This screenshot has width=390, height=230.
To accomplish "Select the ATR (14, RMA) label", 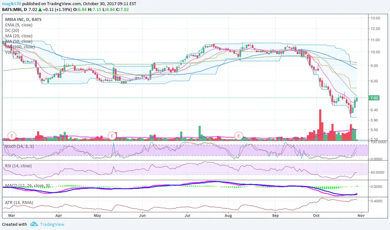I will coord(19,203).
